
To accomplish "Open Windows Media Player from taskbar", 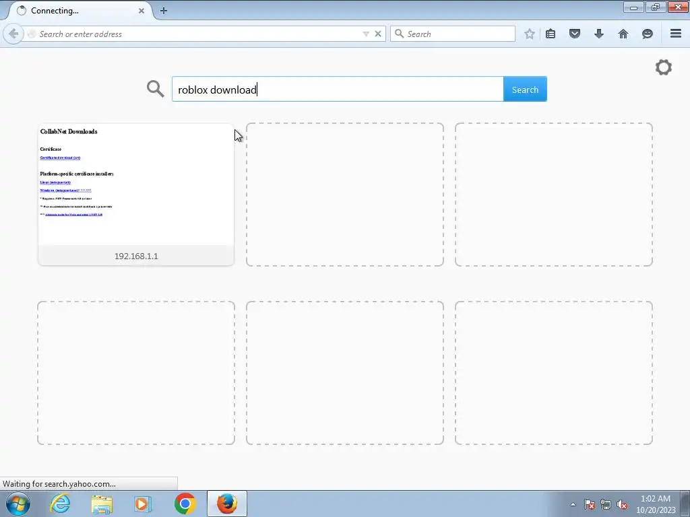I will 143,504.
